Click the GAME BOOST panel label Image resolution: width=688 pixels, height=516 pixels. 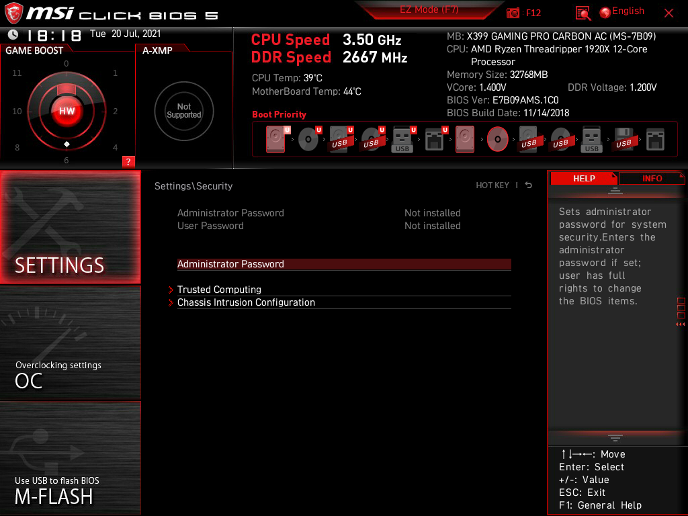(x=34, y=50)
